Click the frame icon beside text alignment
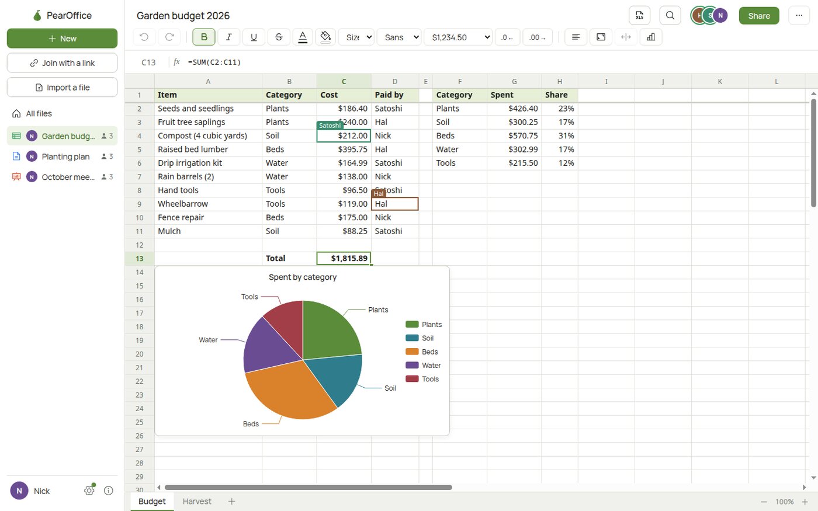Screen dimensions: 818x511 pos(601,37)
